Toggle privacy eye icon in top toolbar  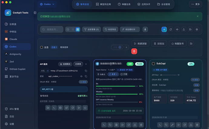coord(177,29)
